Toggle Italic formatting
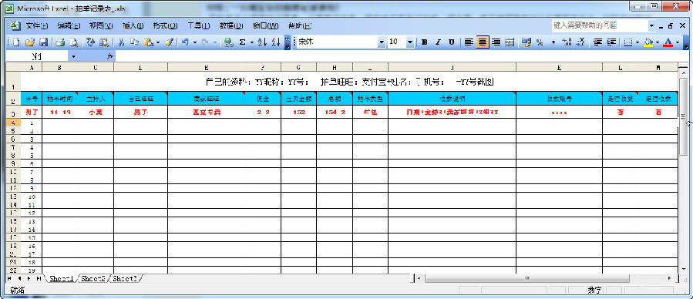This screenshot has height=299, width=693. point(438,42)
